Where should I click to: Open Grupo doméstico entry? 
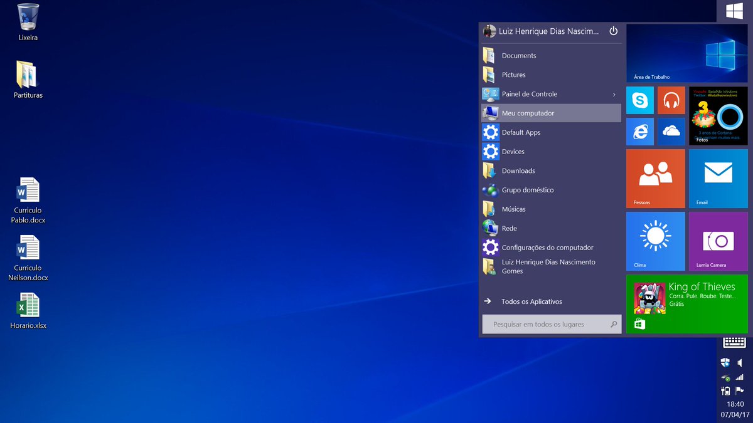click(x=552, y=190)
